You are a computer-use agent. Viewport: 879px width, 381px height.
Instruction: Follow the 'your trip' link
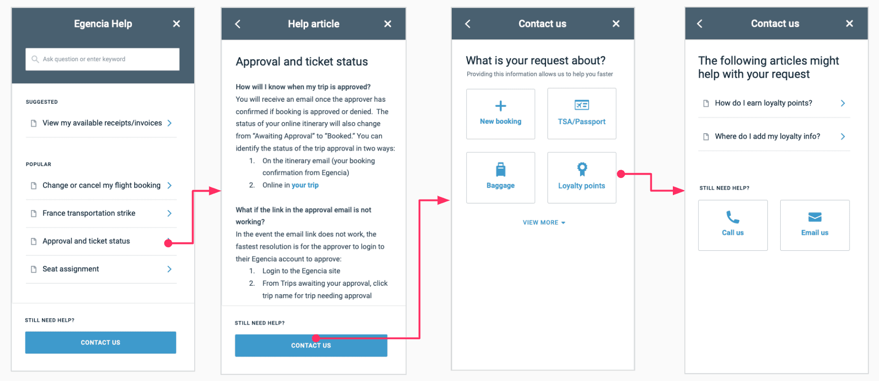pos(305,185)
